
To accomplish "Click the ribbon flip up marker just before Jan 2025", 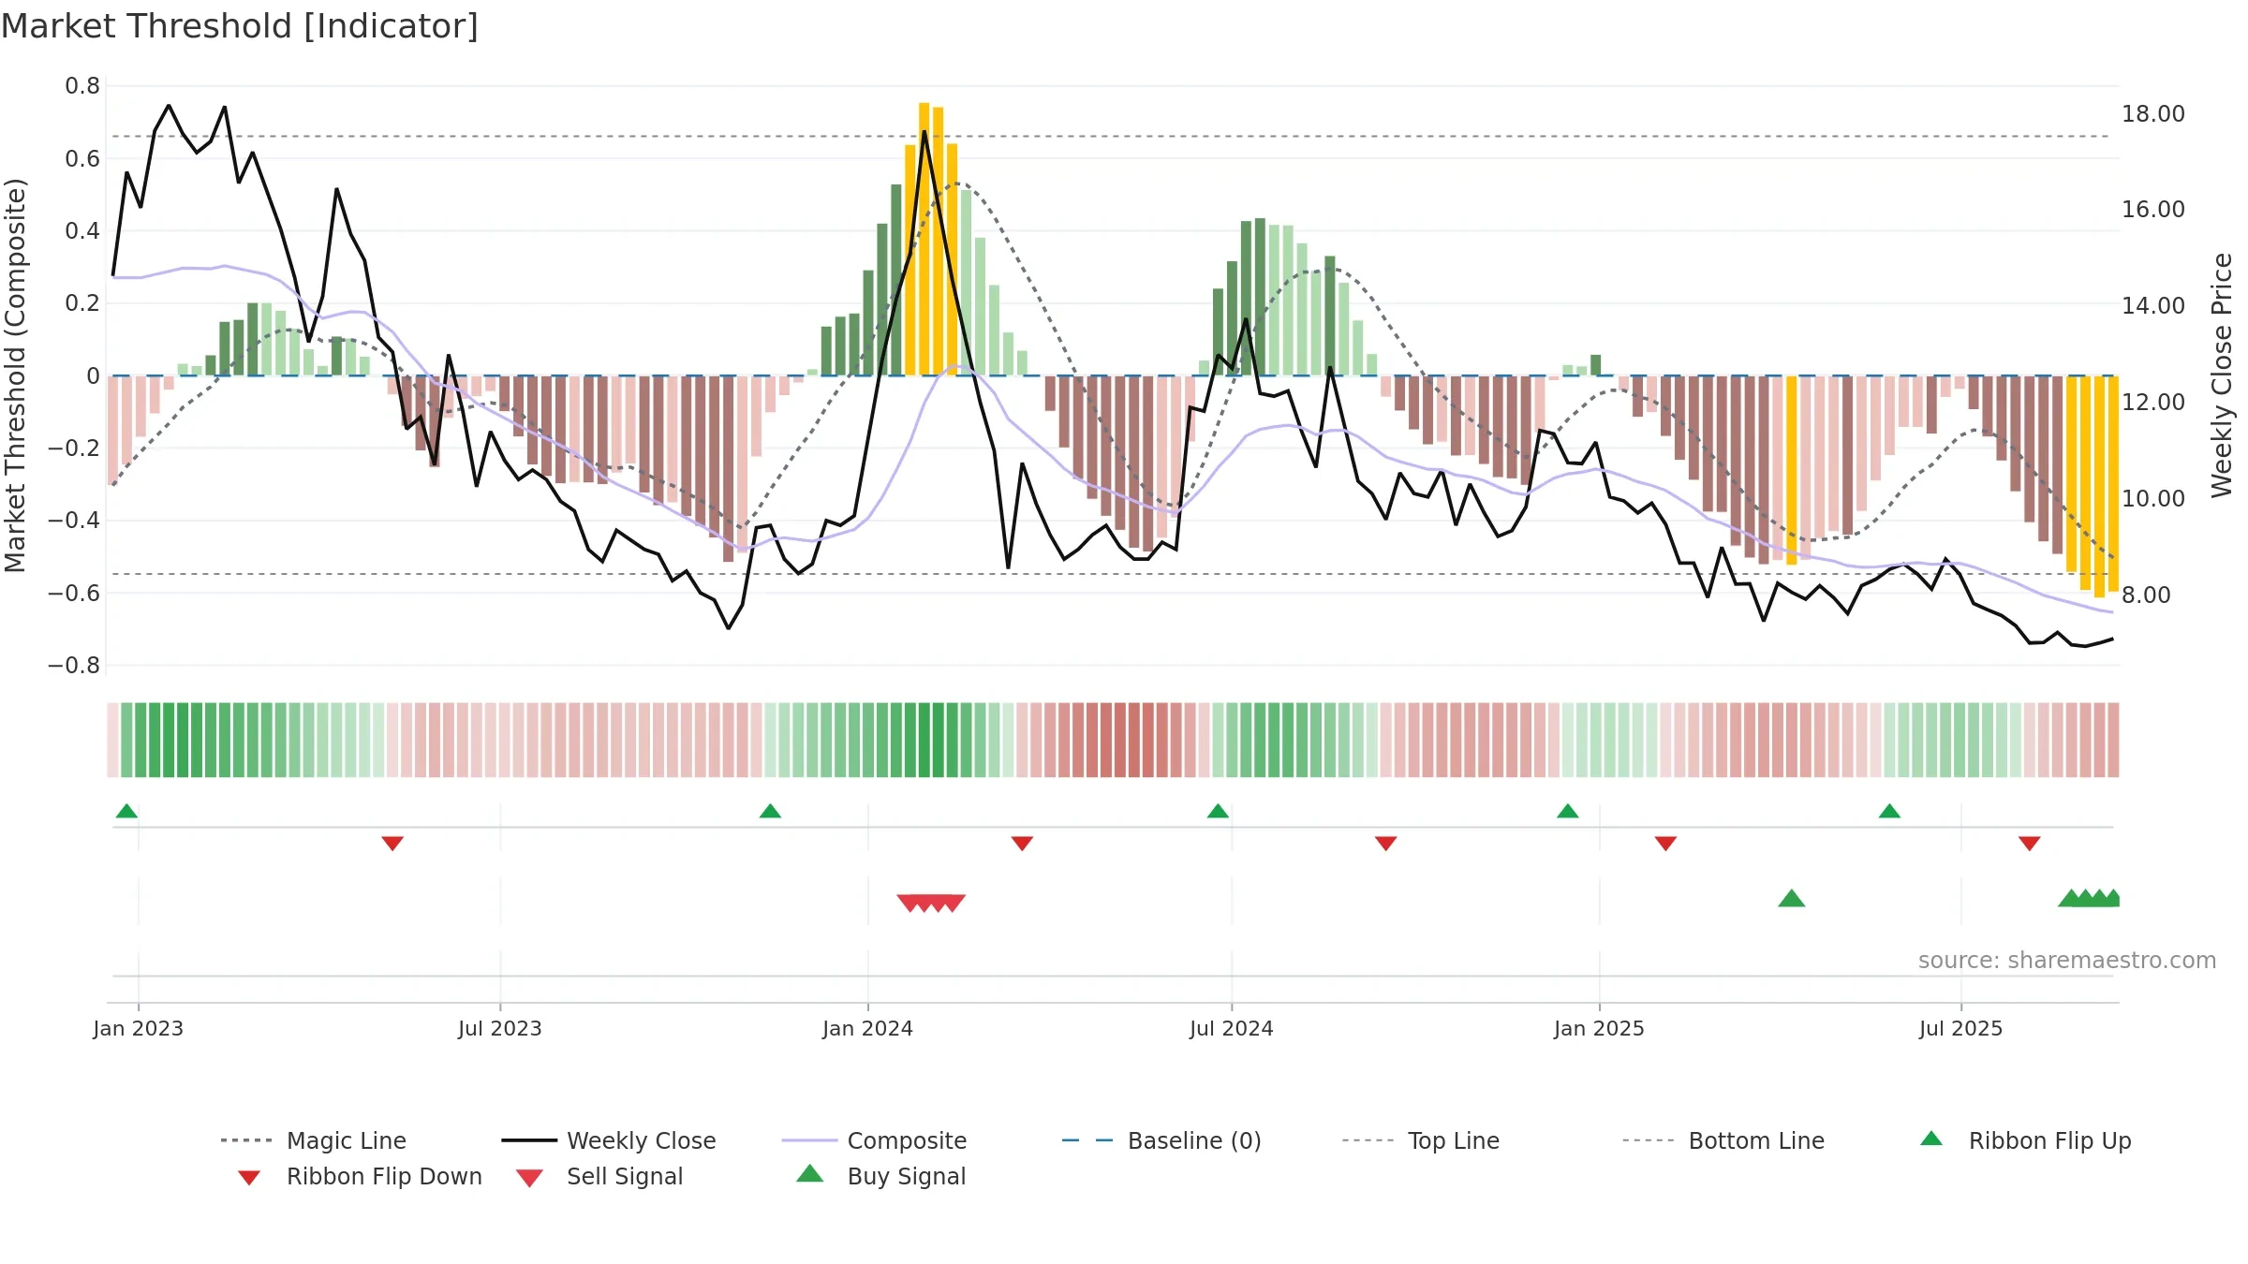I will point(1567,811).
